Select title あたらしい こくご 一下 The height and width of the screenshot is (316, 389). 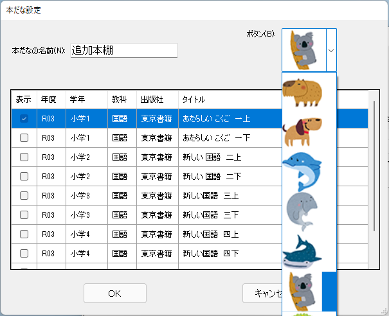(216, 138)
